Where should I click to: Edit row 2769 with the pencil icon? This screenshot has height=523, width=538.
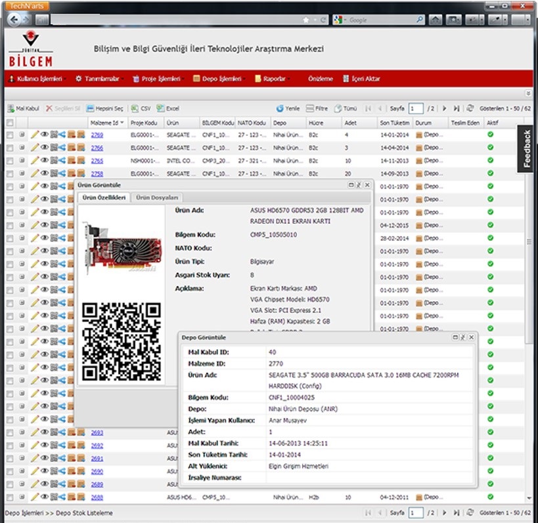coord(35,135)
